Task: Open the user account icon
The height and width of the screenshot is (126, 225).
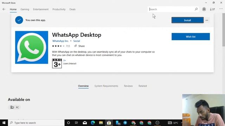Action: pos(204,9)
